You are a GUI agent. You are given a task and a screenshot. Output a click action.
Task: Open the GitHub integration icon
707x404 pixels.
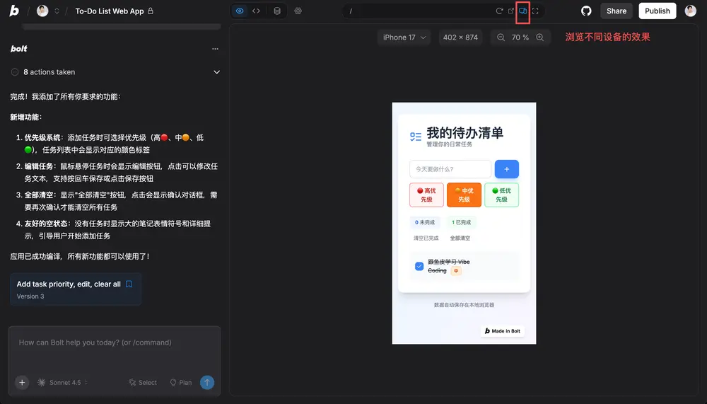click(x=586, y=11)
